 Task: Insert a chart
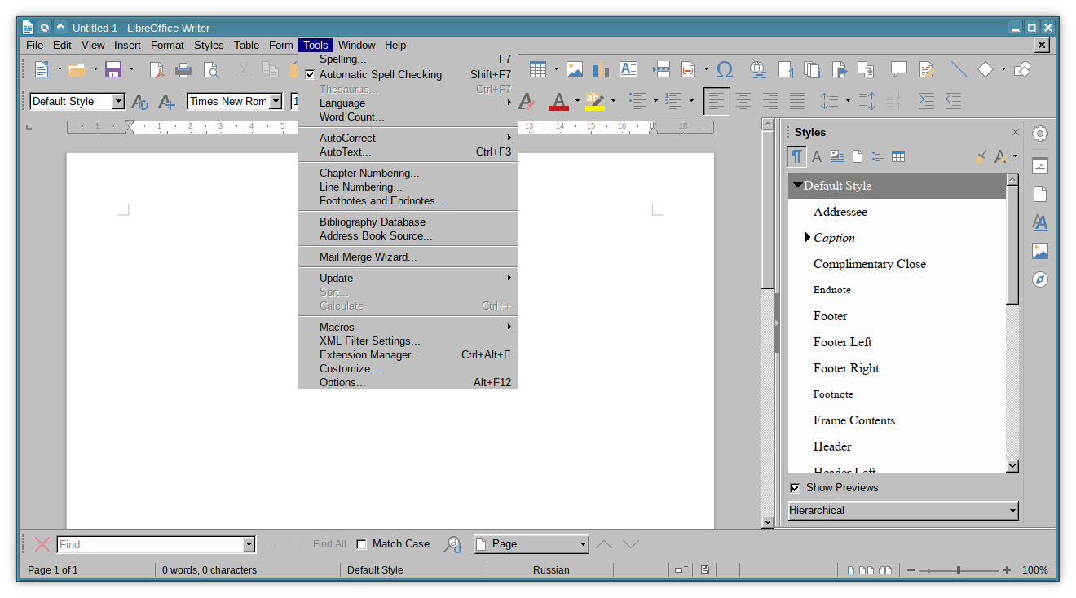602,69
